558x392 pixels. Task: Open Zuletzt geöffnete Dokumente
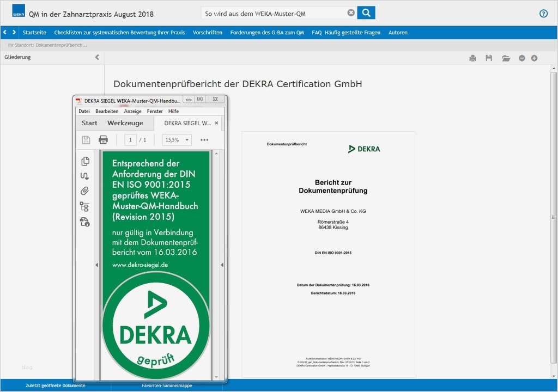click(56, 385)
